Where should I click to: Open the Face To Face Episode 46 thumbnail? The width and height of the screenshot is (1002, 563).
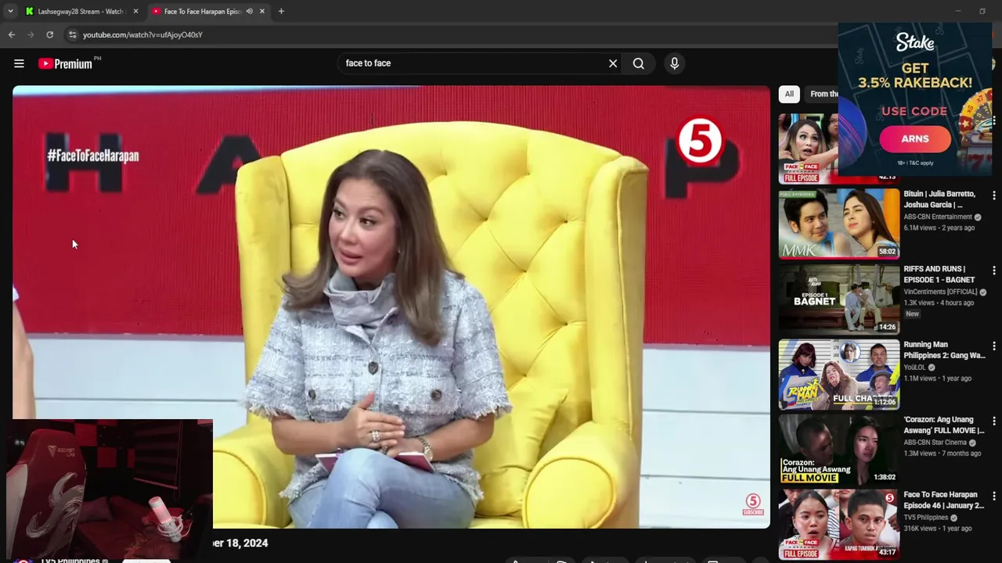pos(839,524)
